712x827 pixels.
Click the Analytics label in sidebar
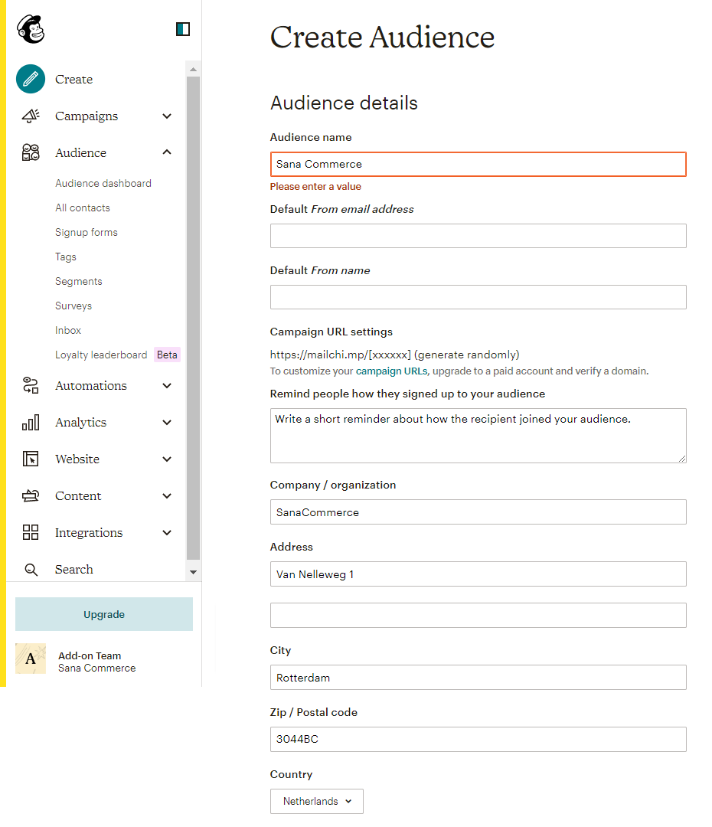point(80,423)
